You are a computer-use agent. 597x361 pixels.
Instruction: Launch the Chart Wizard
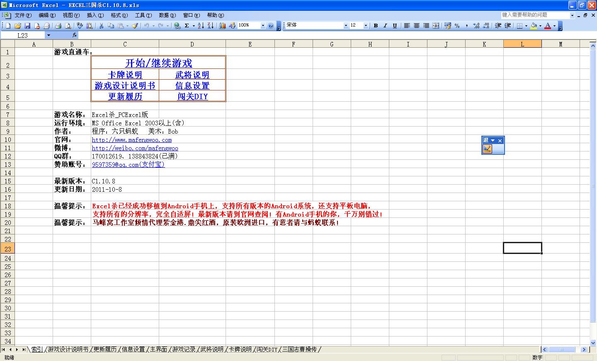pos(223,26)
